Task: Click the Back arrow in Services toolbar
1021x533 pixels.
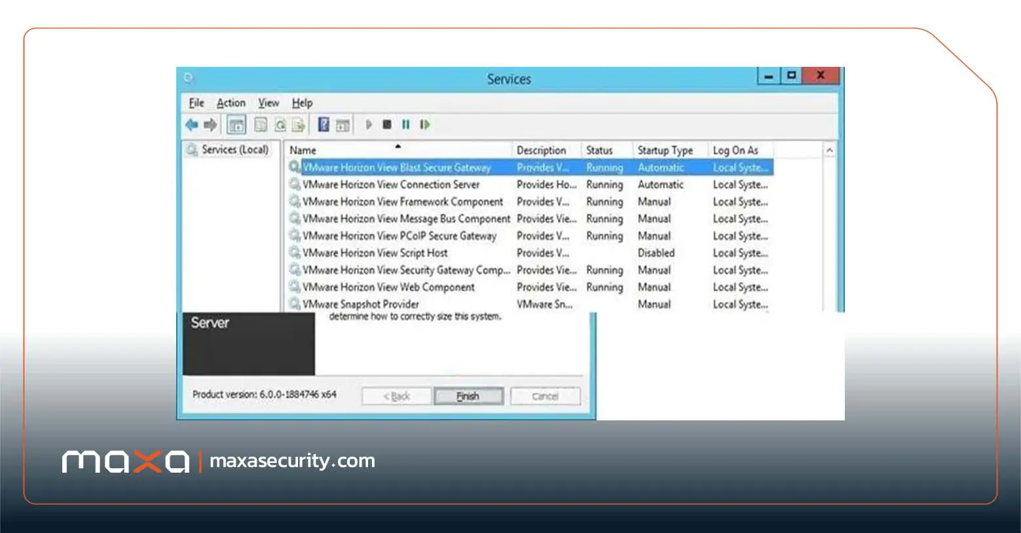Action: (x=192, y=124)
